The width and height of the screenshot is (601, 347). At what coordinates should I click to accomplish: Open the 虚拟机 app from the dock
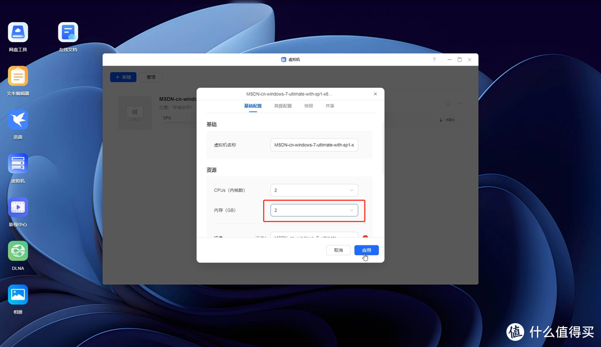tap(17, 163)
